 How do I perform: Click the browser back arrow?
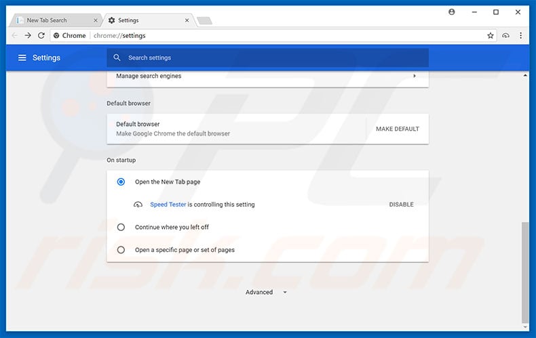(15, 35)
